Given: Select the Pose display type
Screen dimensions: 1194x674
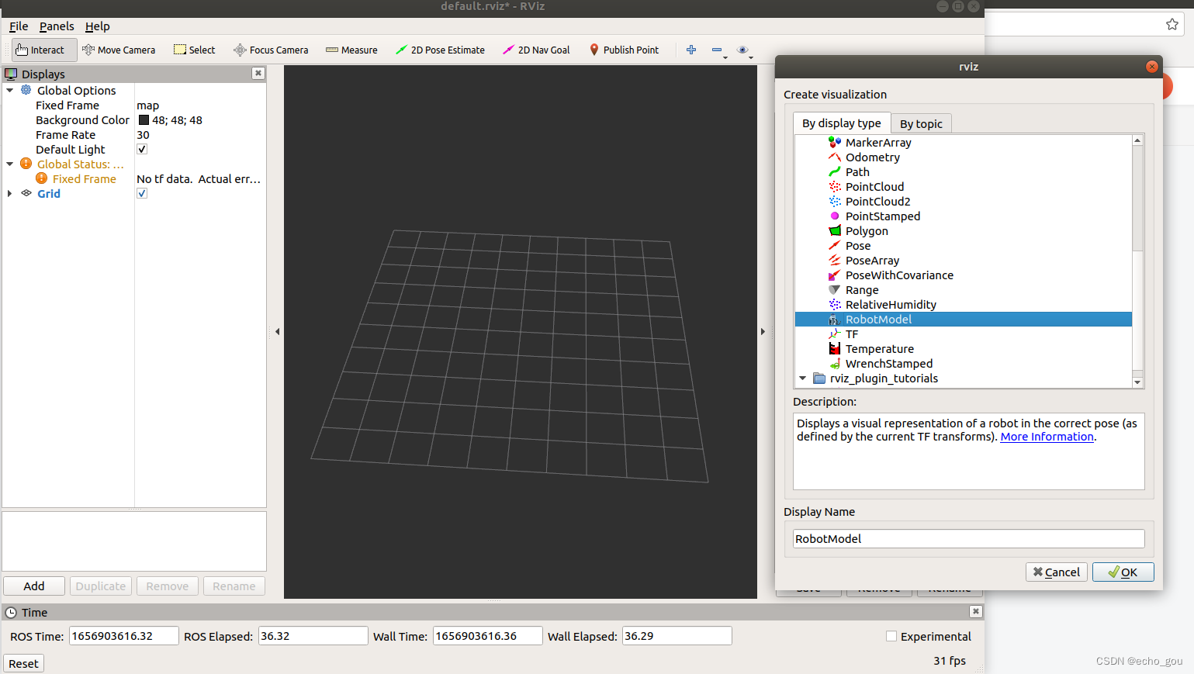Looking at the screenshot, I should [858, 246].
